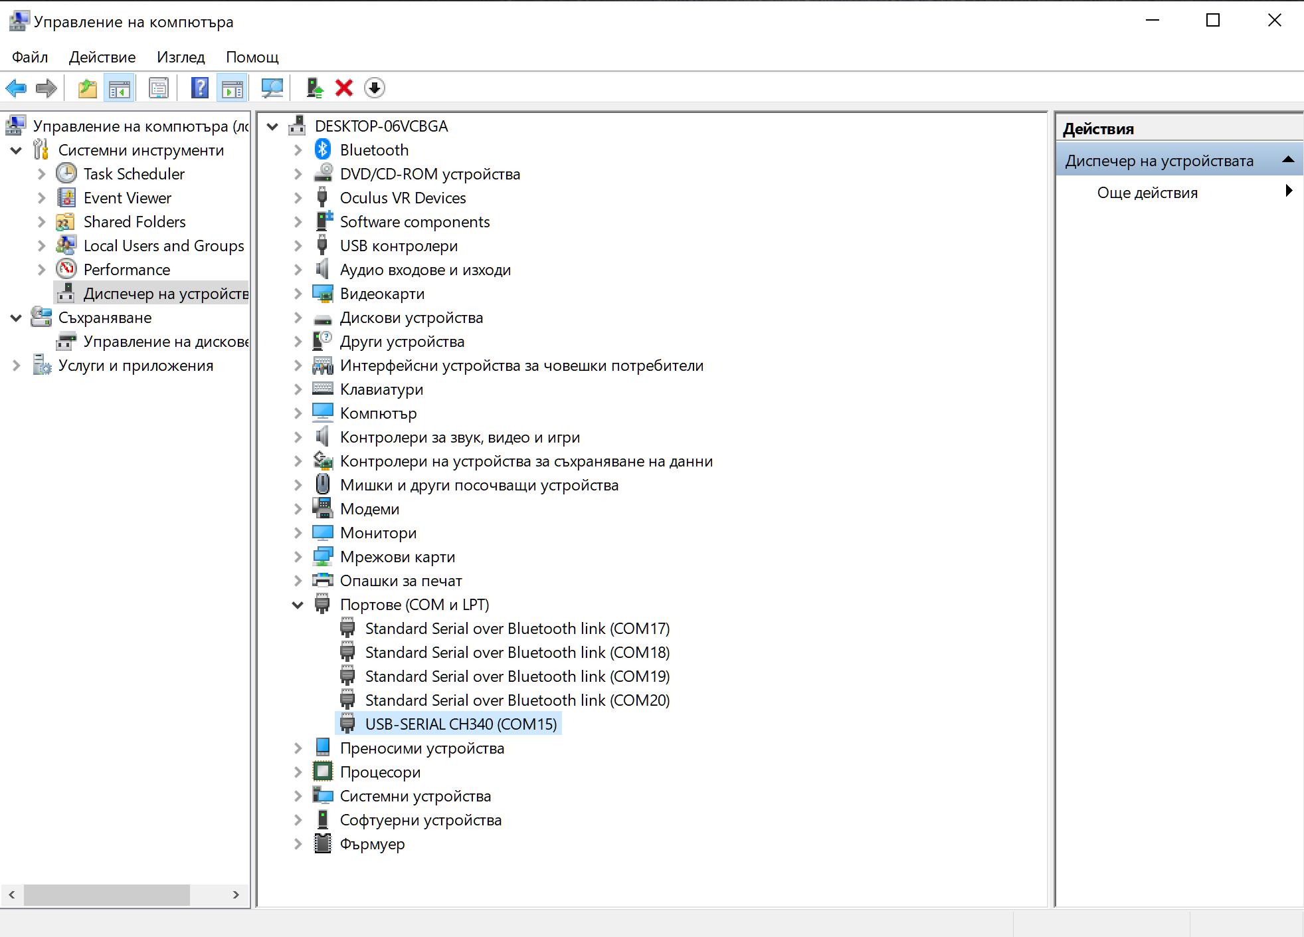1304x937 pixels.
Task: Select Software components category
Action: 415,221
